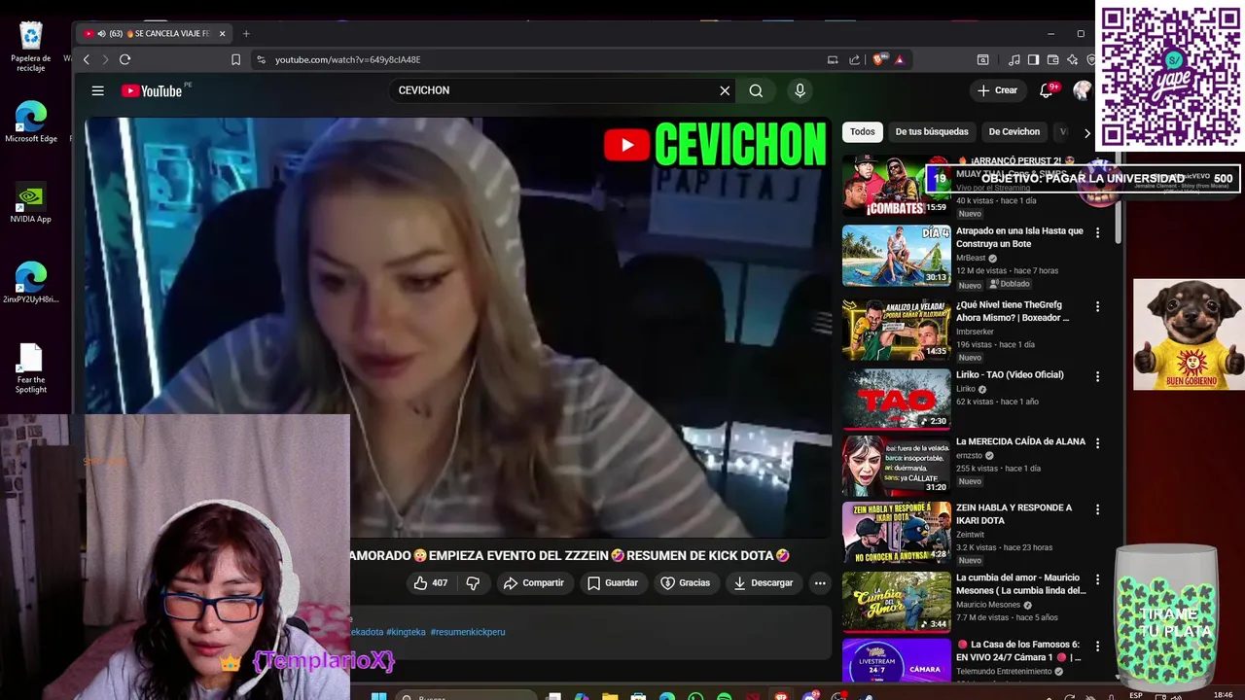Open NVIDIA App desktop shortcut
This screenshot has height=700, width=1245.
pos(31,202)
